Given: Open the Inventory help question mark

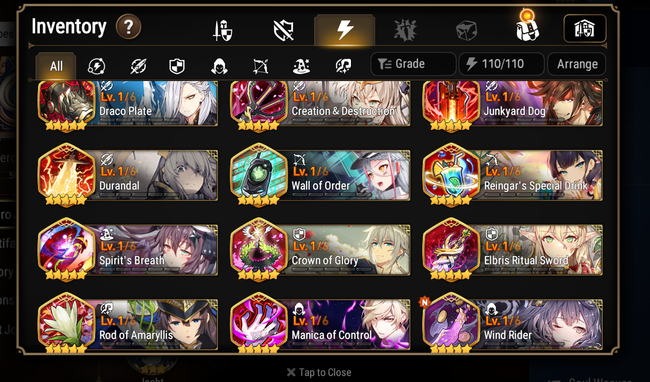Looking at the screenshot, I should click(128, 28).
